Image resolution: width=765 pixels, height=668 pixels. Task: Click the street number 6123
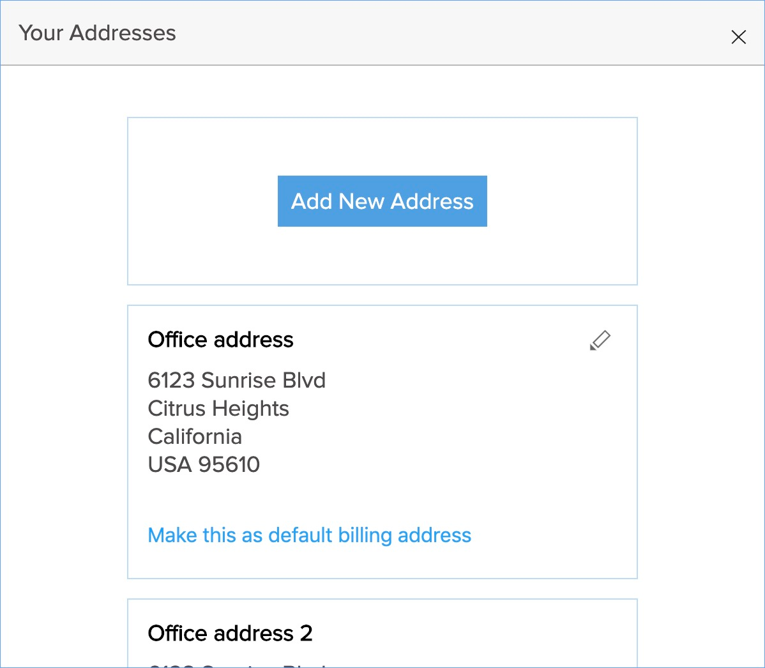click(171, 381)
